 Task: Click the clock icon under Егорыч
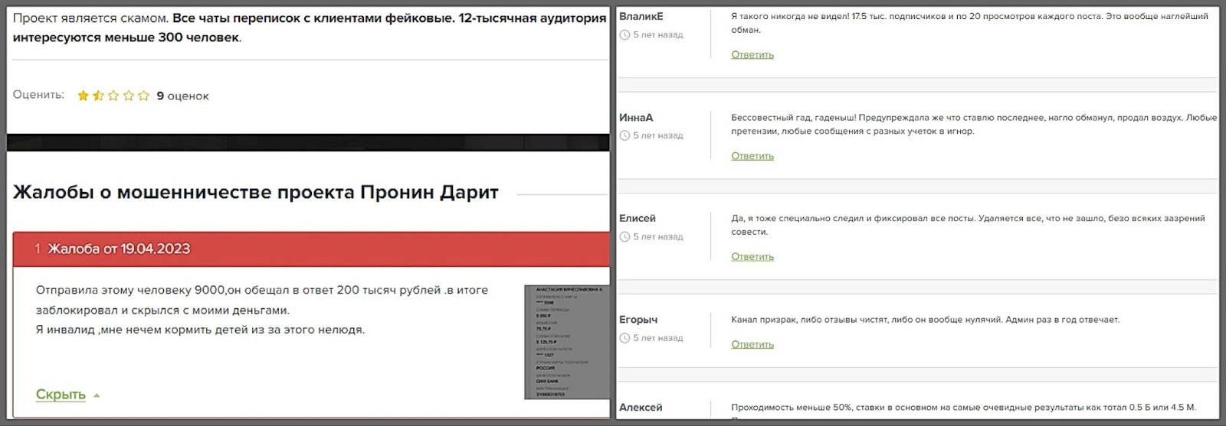point(624,338)
